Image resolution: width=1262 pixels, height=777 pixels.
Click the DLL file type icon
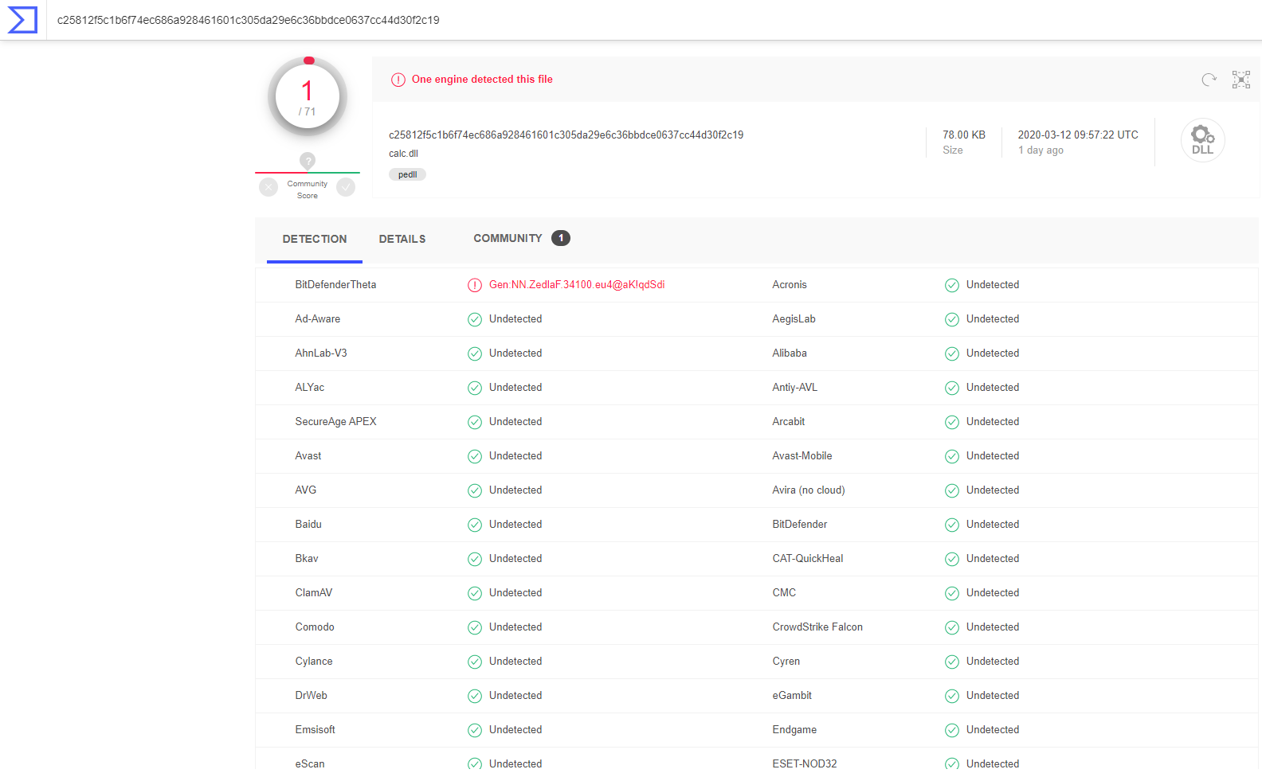pos(1202,140)
